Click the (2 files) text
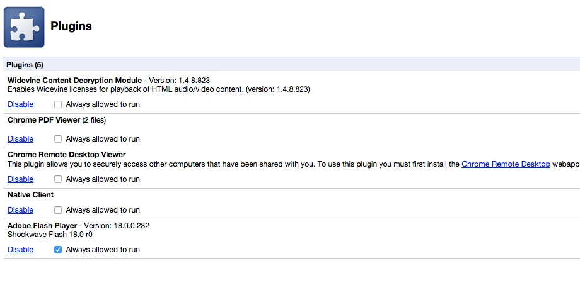The image size is (580, 300). pos(95,120)
